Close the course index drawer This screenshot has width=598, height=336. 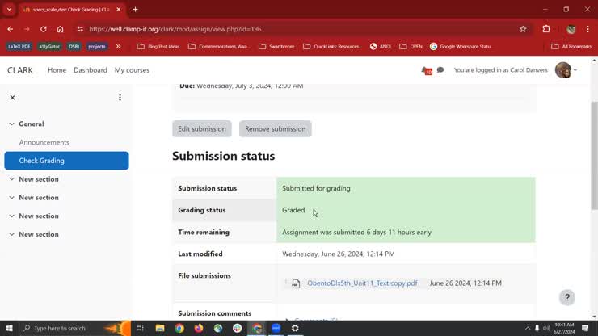coord(12,98)
